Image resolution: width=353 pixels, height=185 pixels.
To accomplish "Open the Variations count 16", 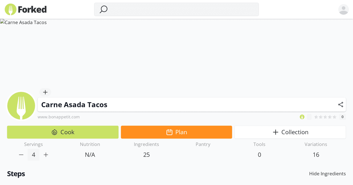I will pyautogui.click(x=316, y=155).
